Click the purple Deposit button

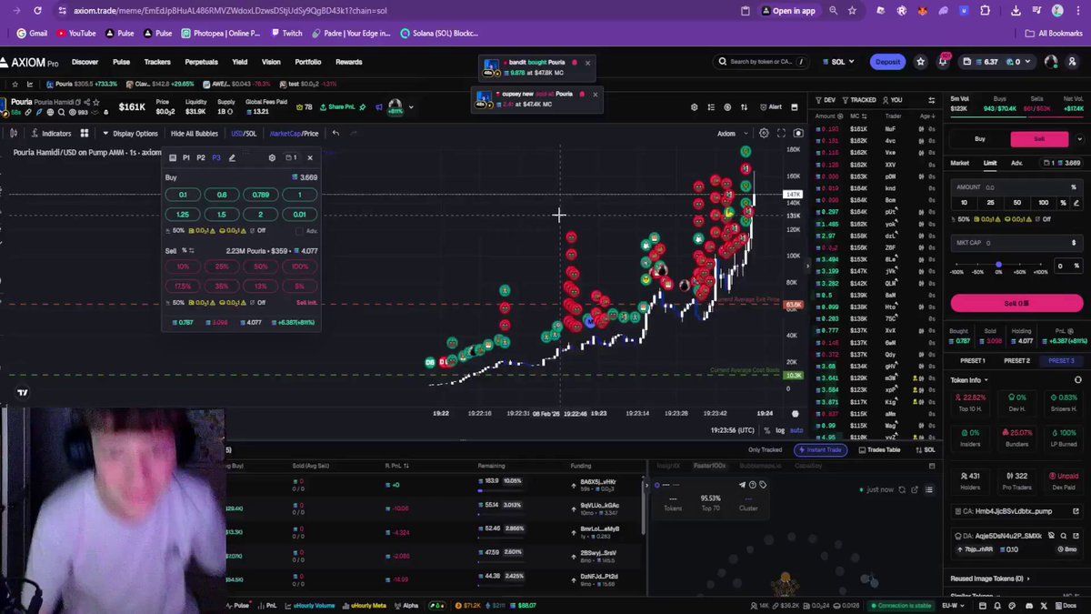[x=887, y=62]
